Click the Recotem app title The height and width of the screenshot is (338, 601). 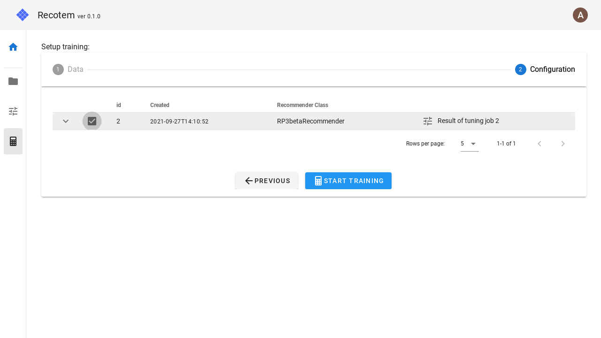[x=56, y=15]
